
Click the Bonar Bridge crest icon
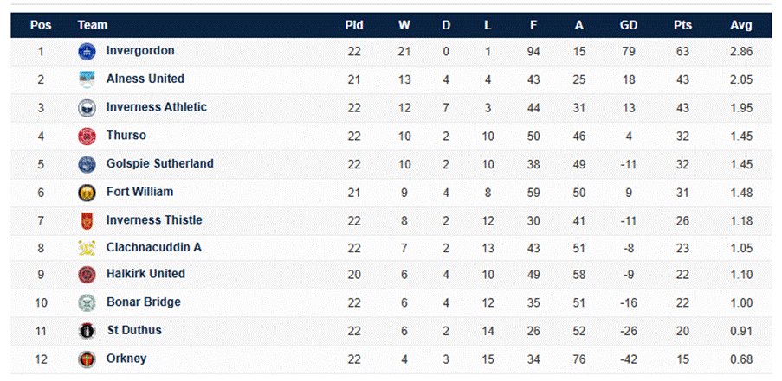pyautogui.click(x=87, y=303)
